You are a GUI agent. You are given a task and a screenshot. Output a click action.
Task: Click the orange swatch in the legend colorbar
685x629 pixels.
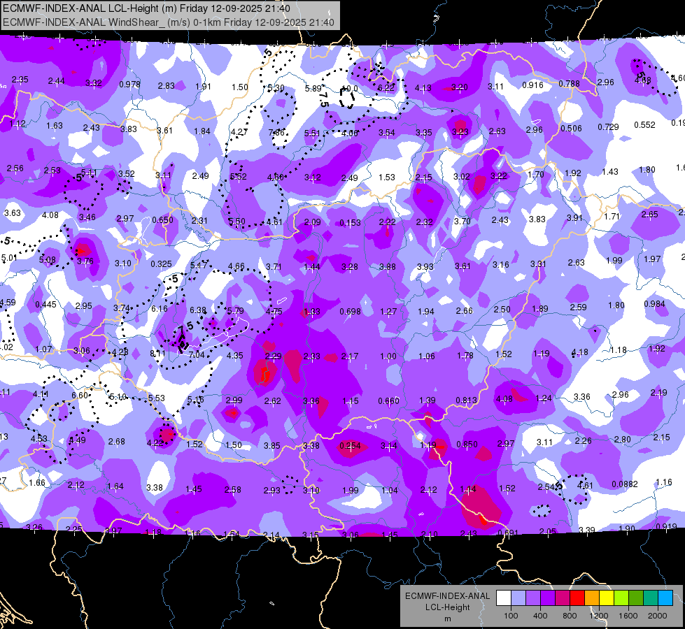[592, 598]
